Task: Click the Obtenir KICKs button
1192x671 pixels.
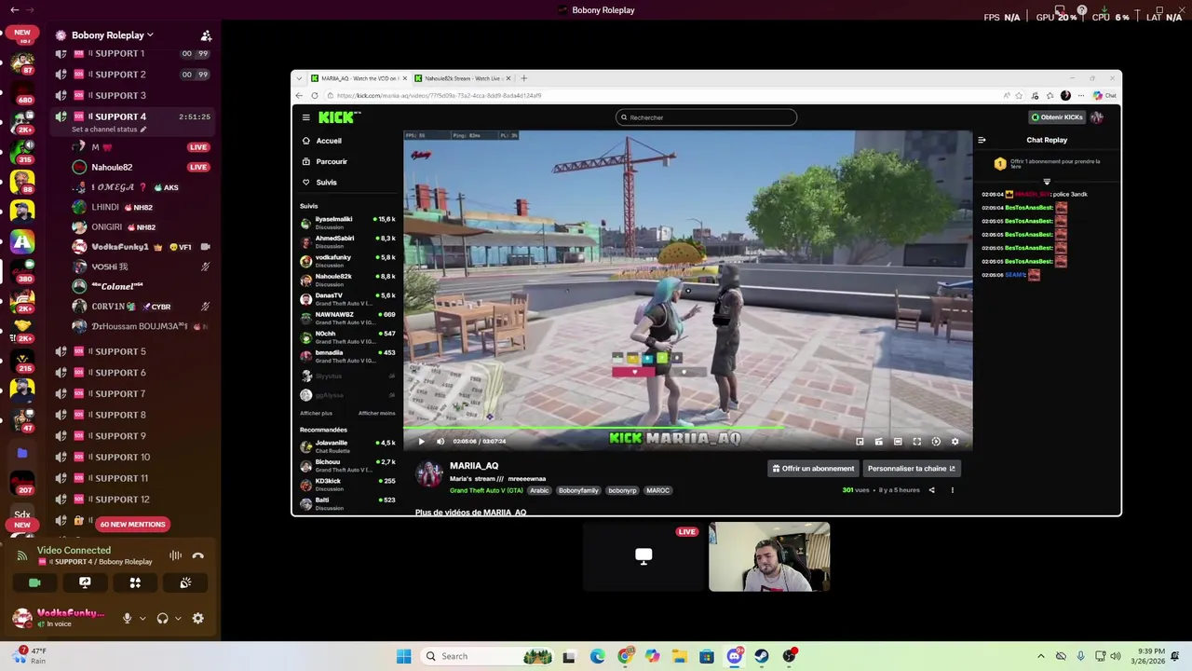Action: click(x=1057, y=117)
